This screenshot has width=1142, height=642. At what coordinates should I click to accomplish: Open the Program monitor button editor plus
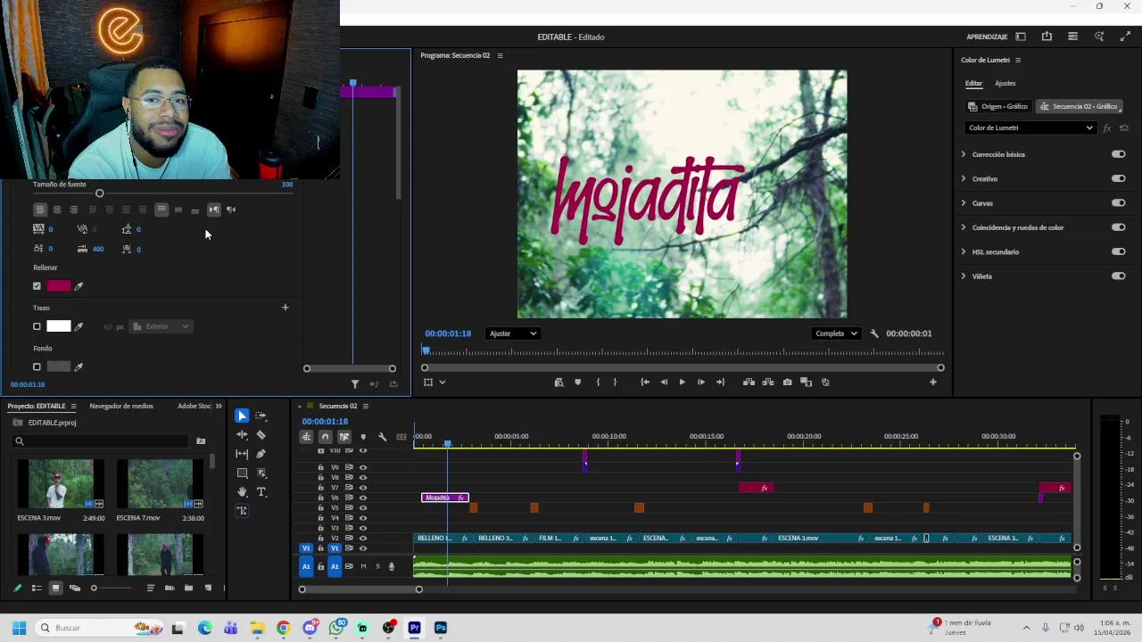(x=933, y=383)
